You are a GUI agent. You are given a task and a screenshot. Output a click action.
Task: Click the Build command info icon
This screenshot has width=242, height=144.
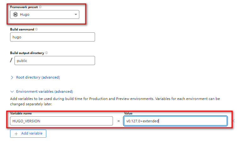tap(37, 29)
